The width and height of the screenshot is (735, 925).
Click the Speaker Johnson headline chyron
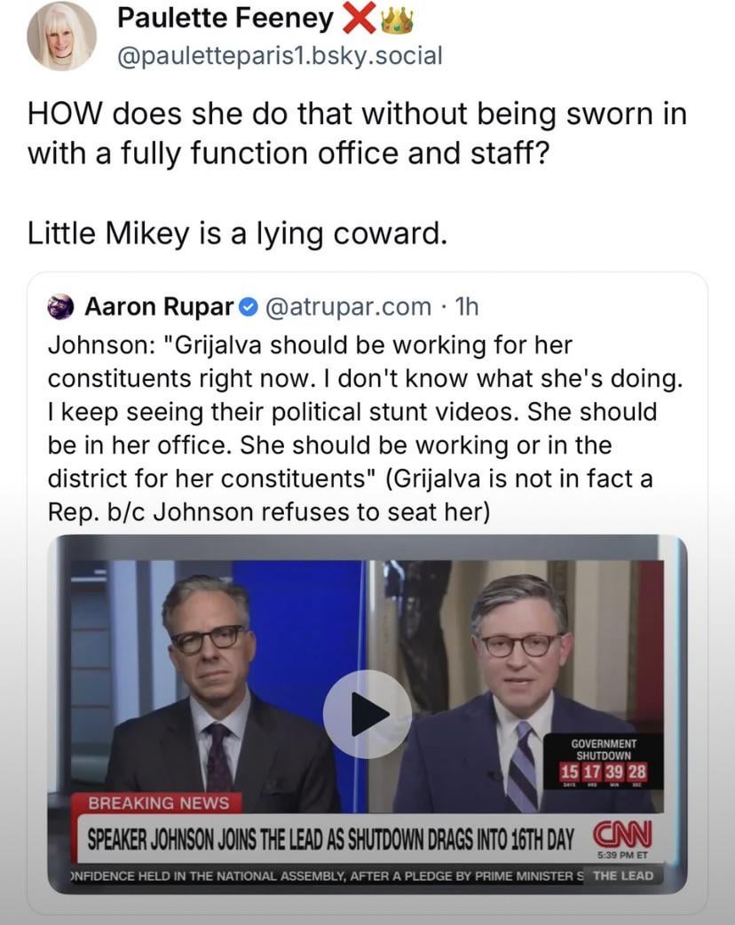(330, 838)
